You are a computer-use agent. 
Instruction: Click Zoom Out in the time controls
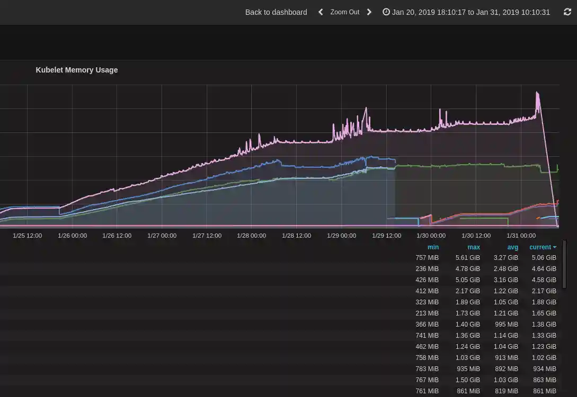[344, 12]
